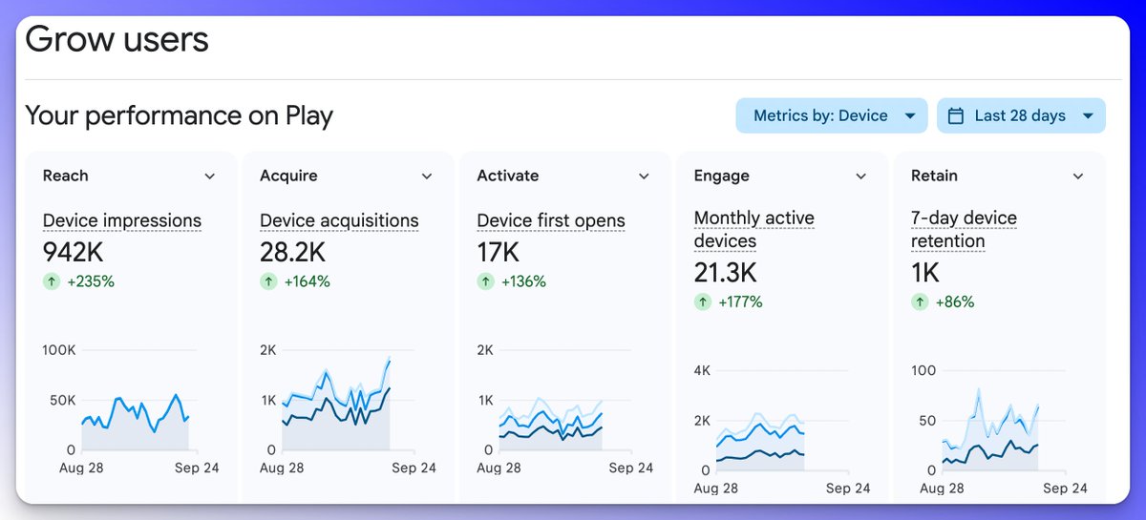Click the Monthly active devices label
Image resolution: width=1146 pixels, height=520 pixels.
pyautogui.click(x=754, y=230)
